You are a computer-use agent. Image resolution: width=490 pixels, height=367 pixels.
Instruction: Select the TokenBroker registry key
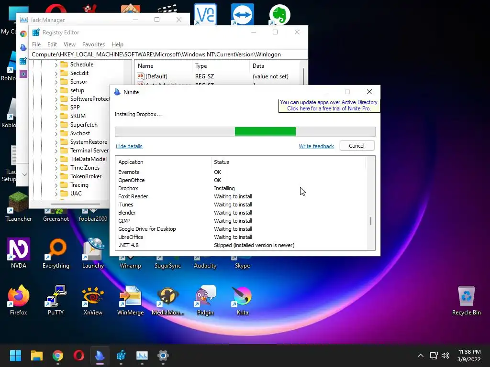point(86,176)
